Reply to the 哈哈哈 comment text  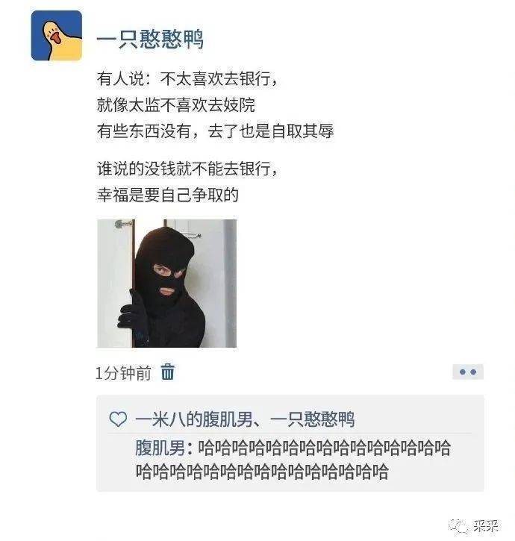(293, 460)
